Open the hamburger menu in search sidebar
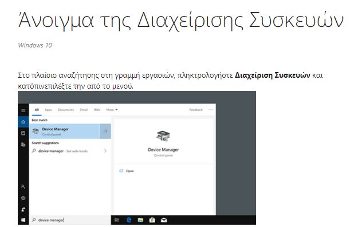The width and height of the screenshot is (358, 227). [x=23, y=110]
